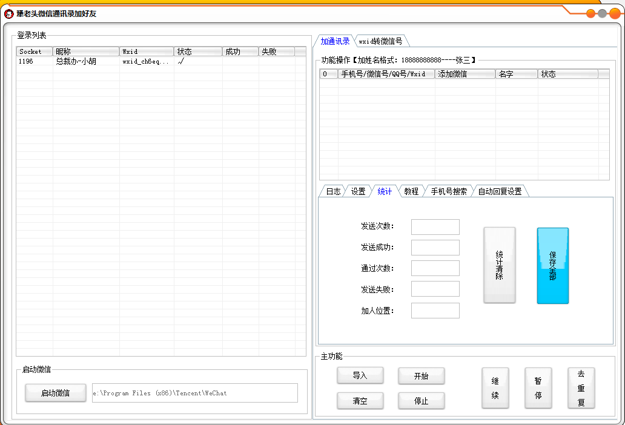Viewport: 625px width, 425px height.
Task: Click the 统计清除 button
Action: (x=500, y=265)
